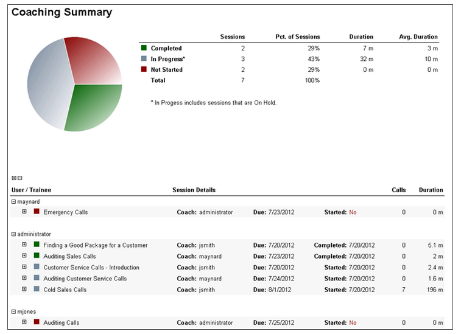Image resolution: width=461 pixels, height=334 pixels.
Task: Select the Auditing Customer Service Calls session
Action: [85, 278]
